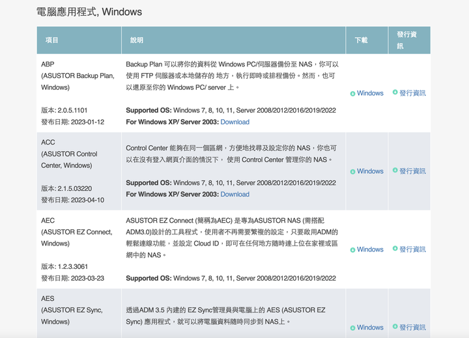This screenshot has height=338, width=469.
Task: Click the Supported OS line in AEC row
Action: [x=231, y=278]
